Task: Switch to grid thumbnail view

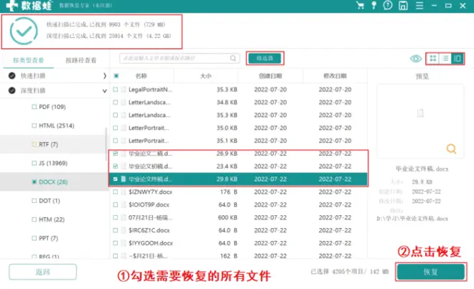Action: coord(433,58)
